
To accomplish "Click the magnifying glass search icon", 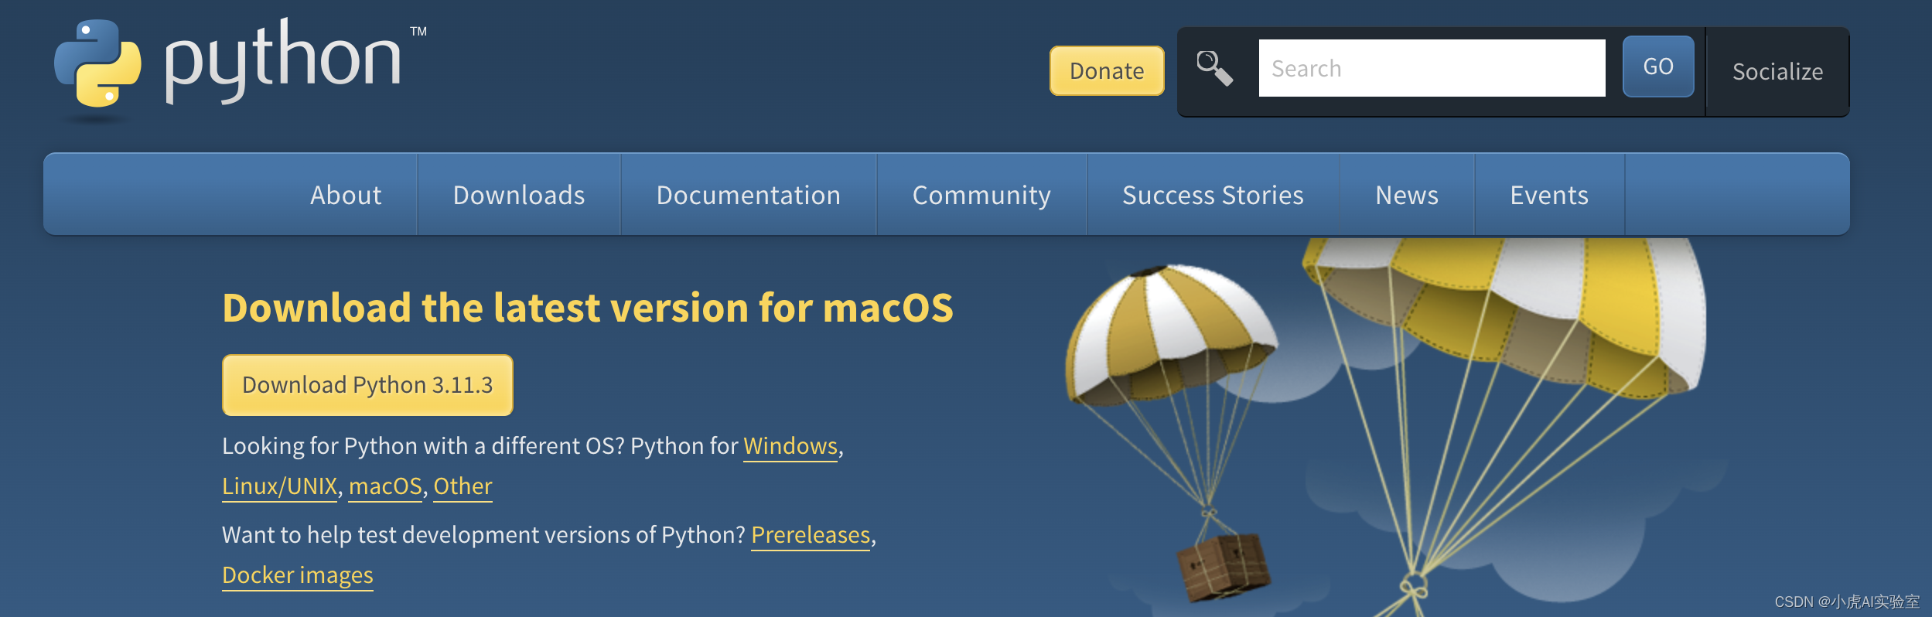I will coord(1214,68).
